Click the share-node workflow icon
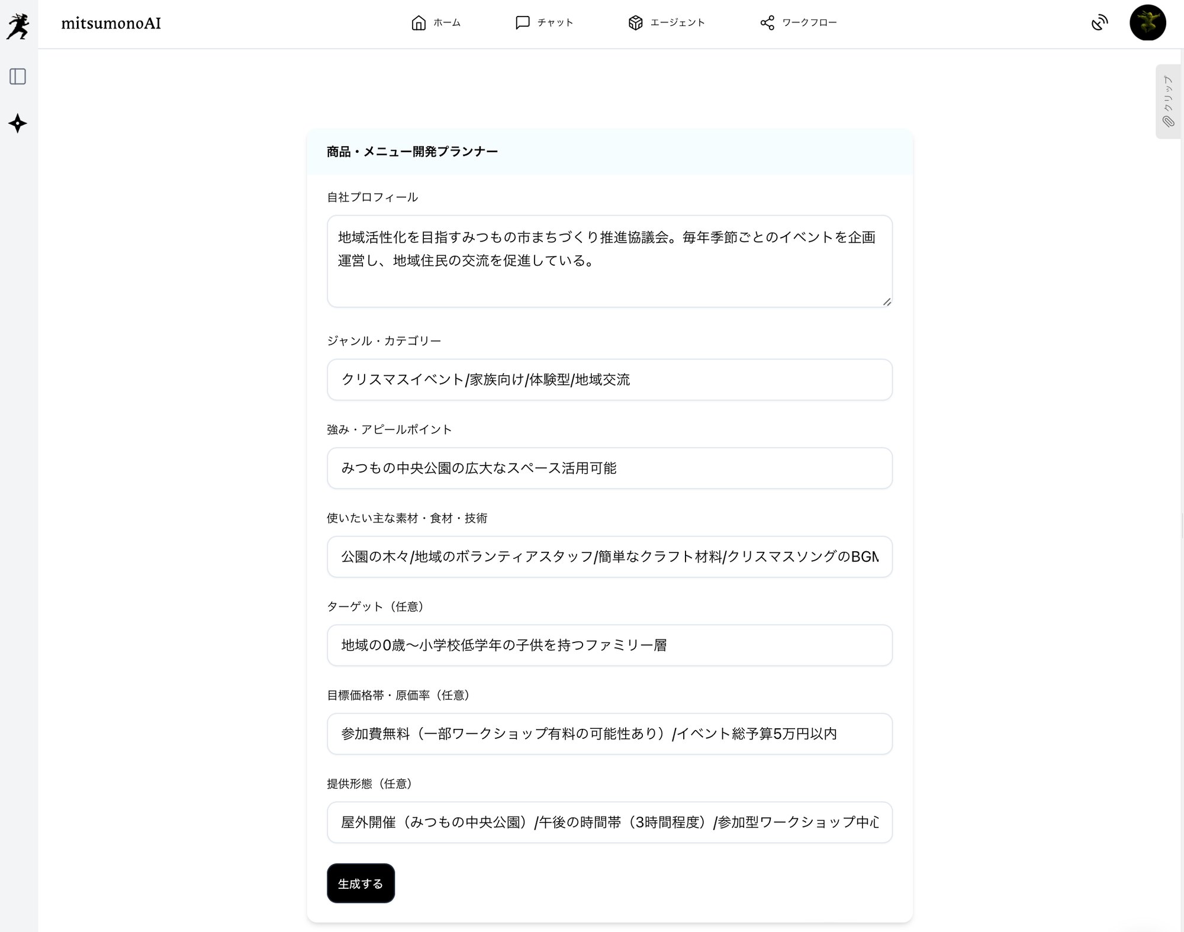This screenshot has height=932, width=1184. click(x=767, y=23)
